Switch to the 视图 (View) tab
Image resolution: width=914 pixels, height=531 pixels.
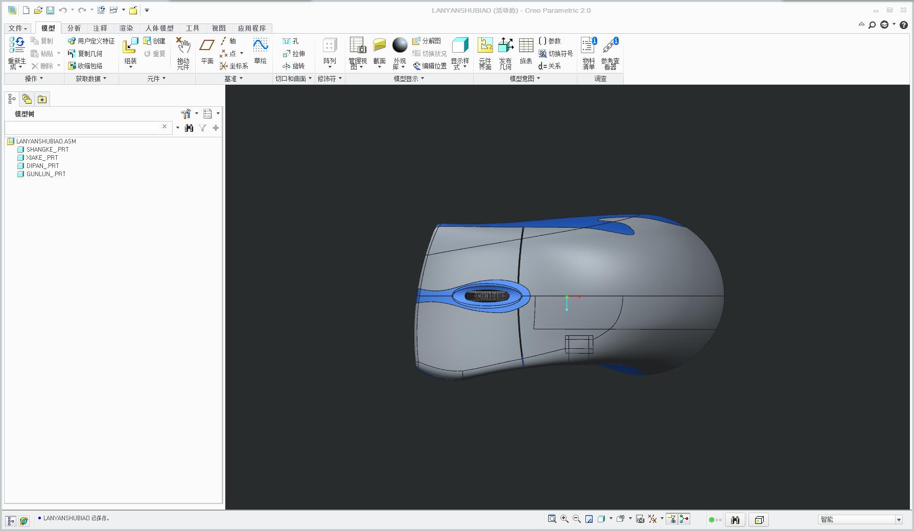[x=219, y=28]
